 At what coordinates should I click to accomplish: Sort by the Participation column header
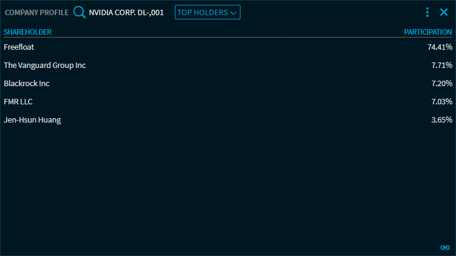tap(428, 32)
